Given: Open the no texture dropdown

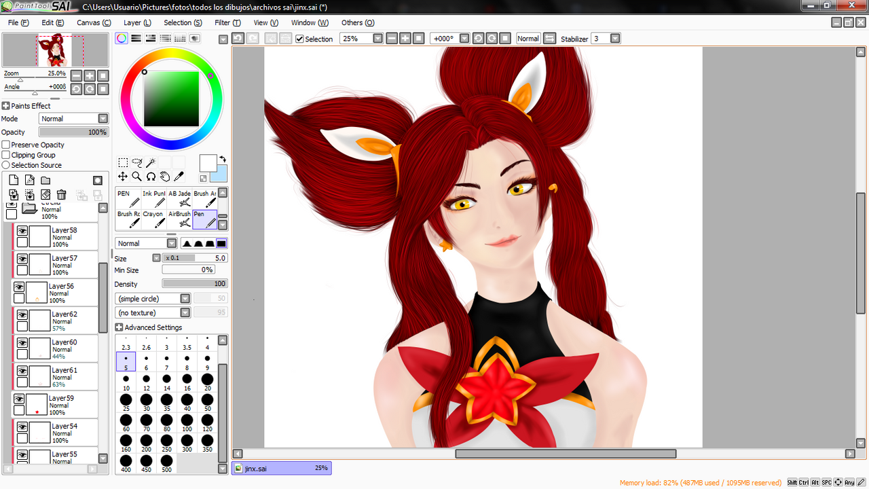Looking at the screenshot, I should click(x=153, y=313).
